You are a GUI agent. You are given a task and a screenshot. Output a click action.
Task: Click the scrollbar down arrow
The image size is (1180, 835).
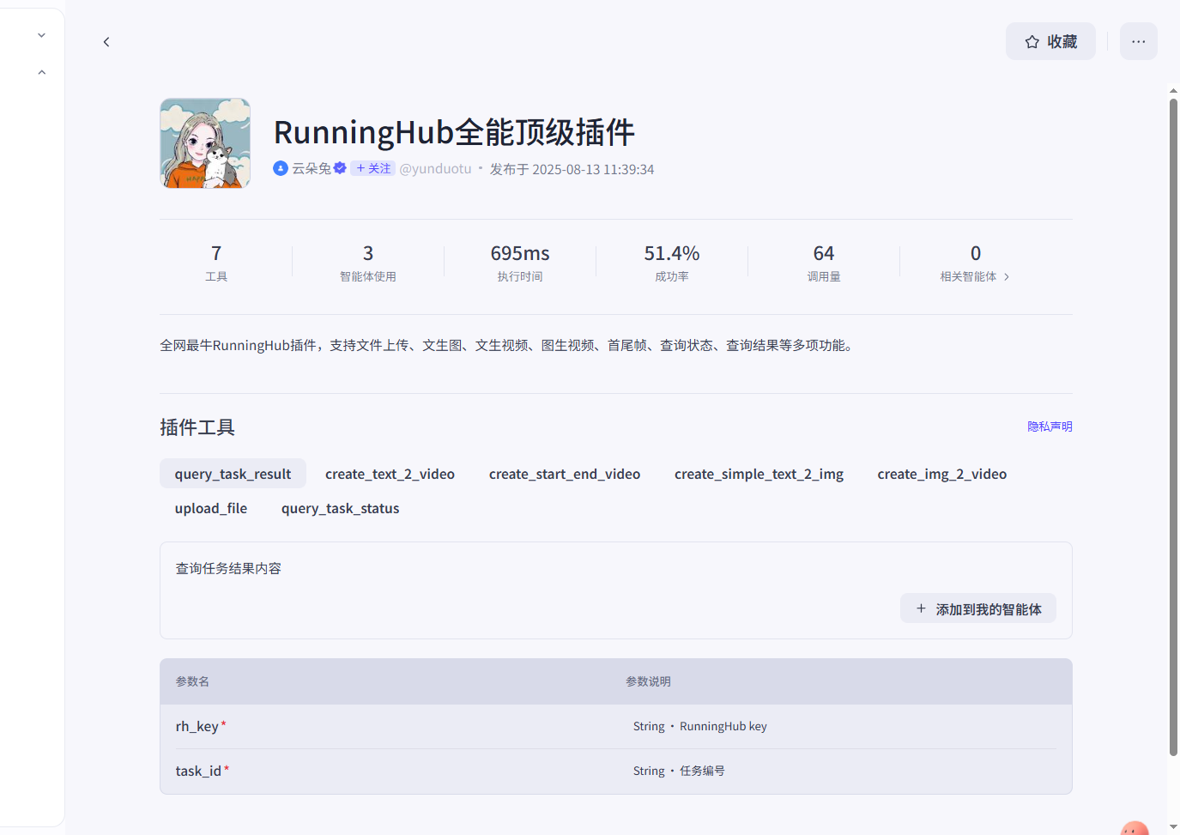tap(1173, 826)
